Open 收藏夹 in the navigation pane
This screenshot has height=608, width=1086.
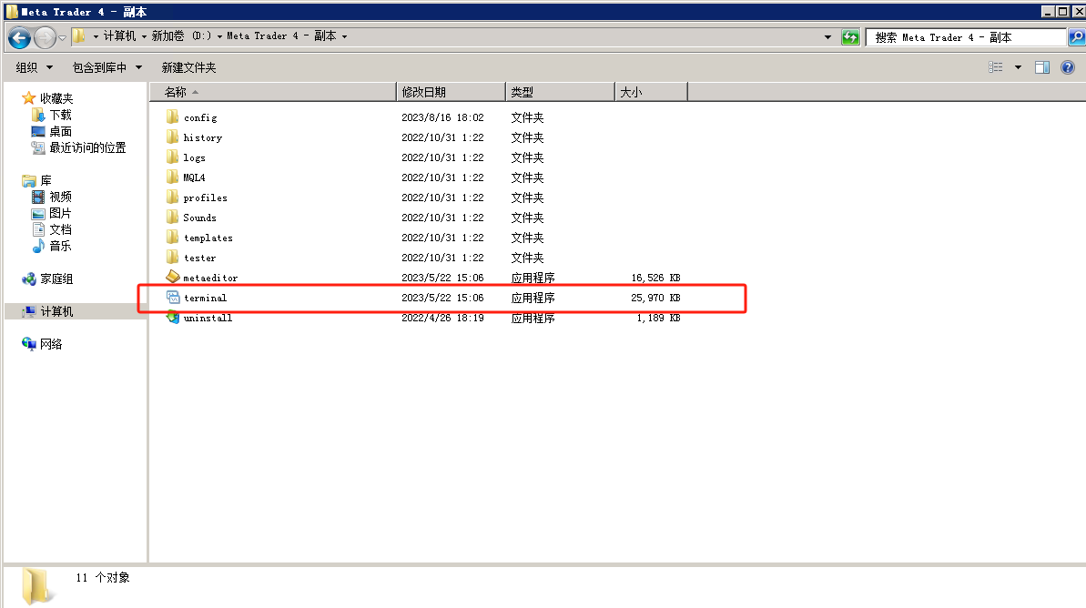[x=56, y=98]
